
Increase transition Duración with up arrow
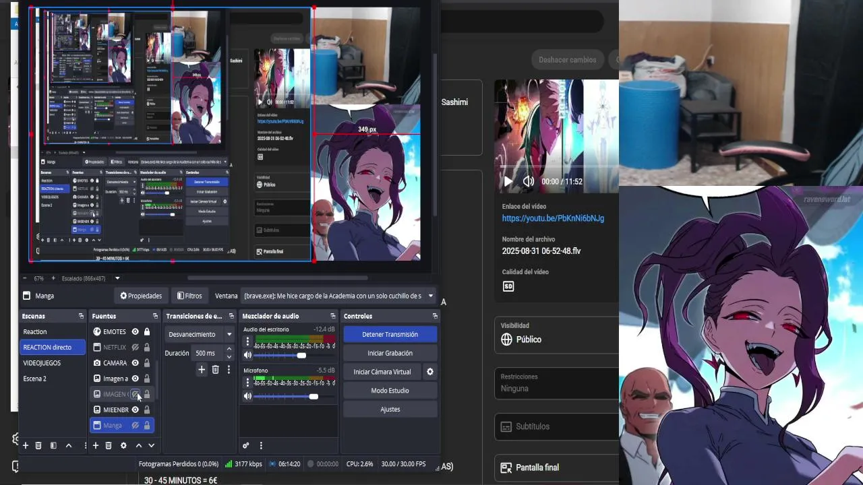[x=229, y=349]
